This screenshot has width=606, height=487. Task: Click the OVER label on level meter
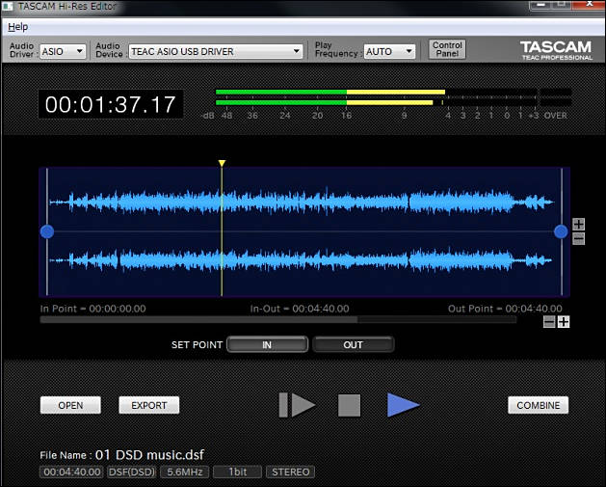pos(555,116)
